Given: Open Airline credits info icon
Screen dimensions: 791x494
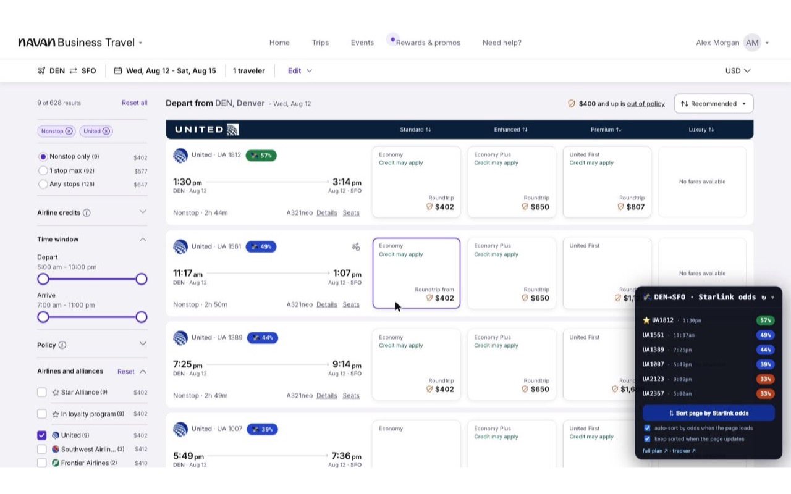Looking at the screenshot, I should [87, 213].
